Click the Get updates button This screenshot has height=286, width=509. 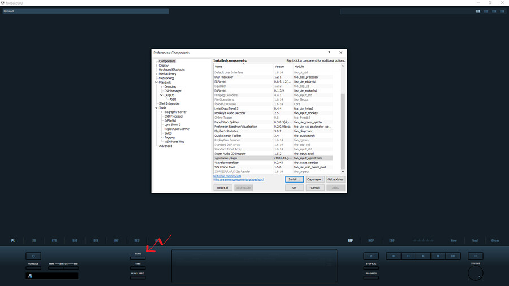click(x=335, y=179)
